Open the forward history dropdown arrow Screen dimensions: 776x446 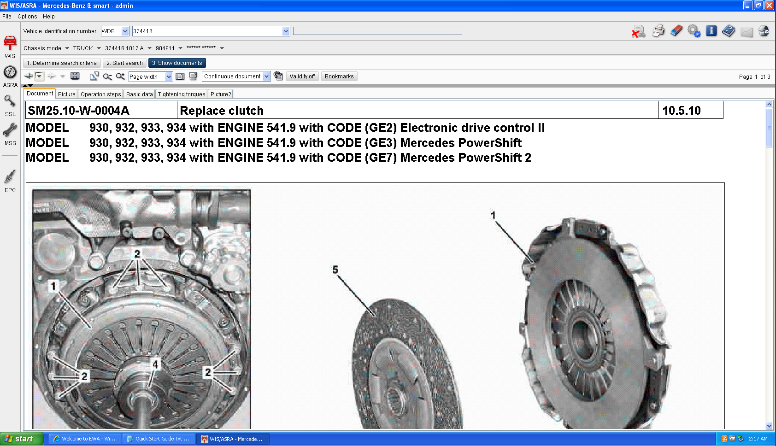(x=62, y=76)
